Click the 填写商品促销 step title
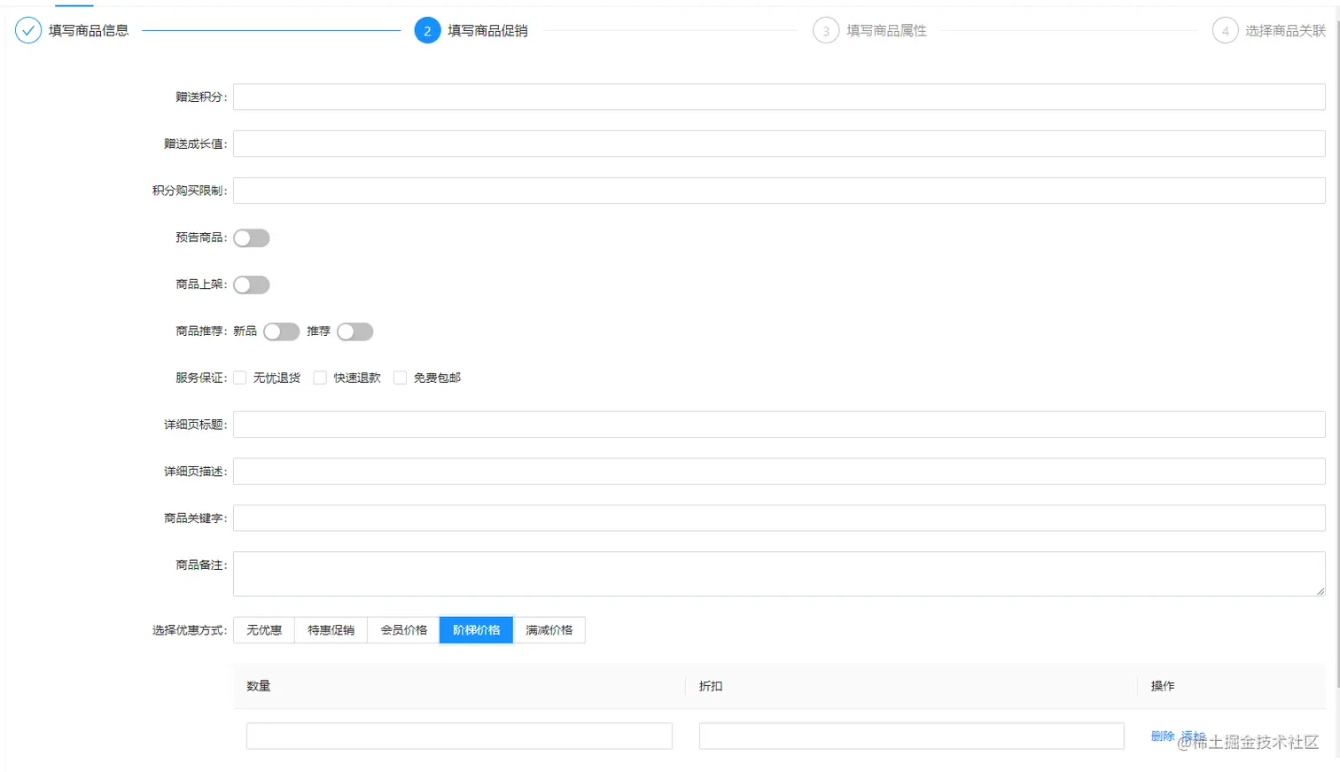 click(487, 30)
